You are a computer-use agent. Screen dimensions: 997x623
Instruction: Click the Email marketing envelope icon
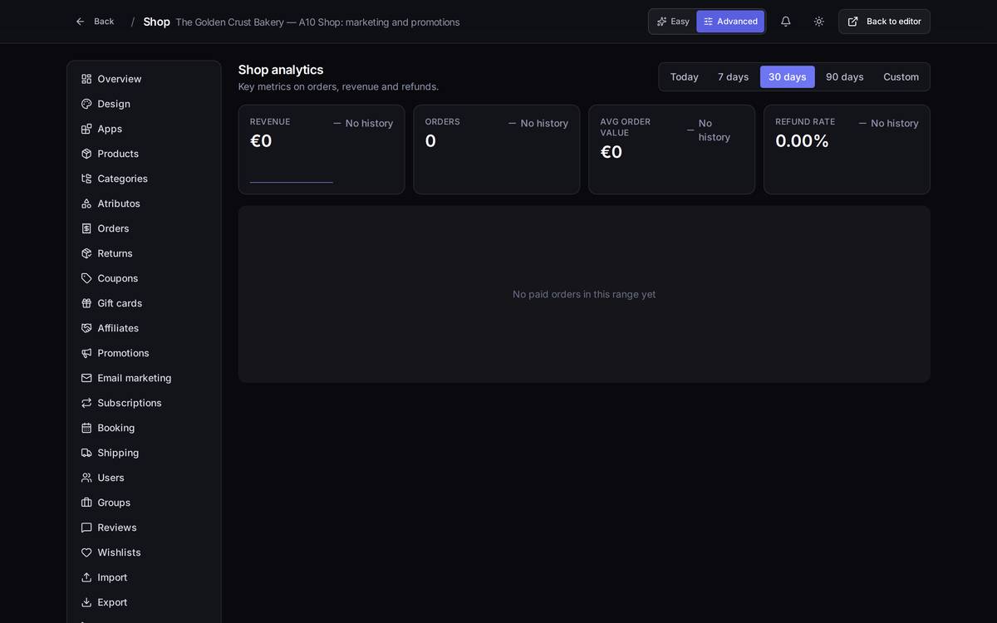tap(86, 378)
